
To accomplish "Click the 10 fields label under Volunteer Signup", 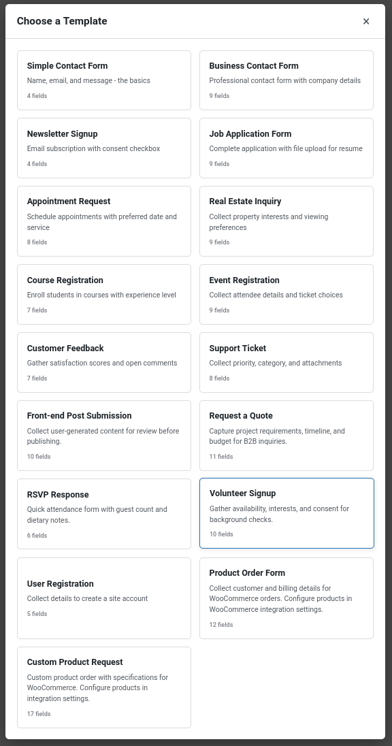I will click(x=221, y=534).
